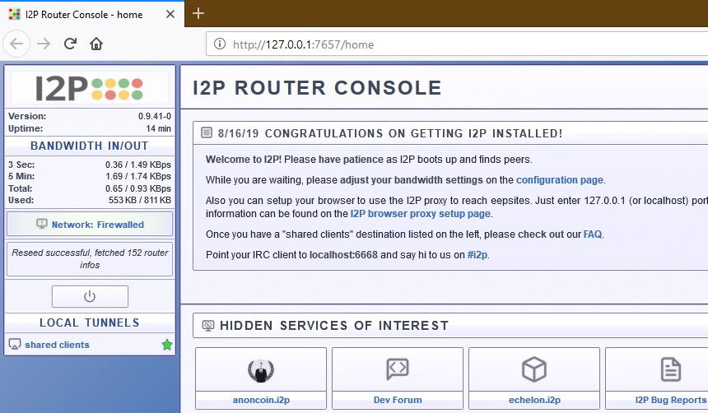The height and width of the screenshot is (413, 708).
Task: Open the Dev Forum code bubble icon
Action: 398,369
